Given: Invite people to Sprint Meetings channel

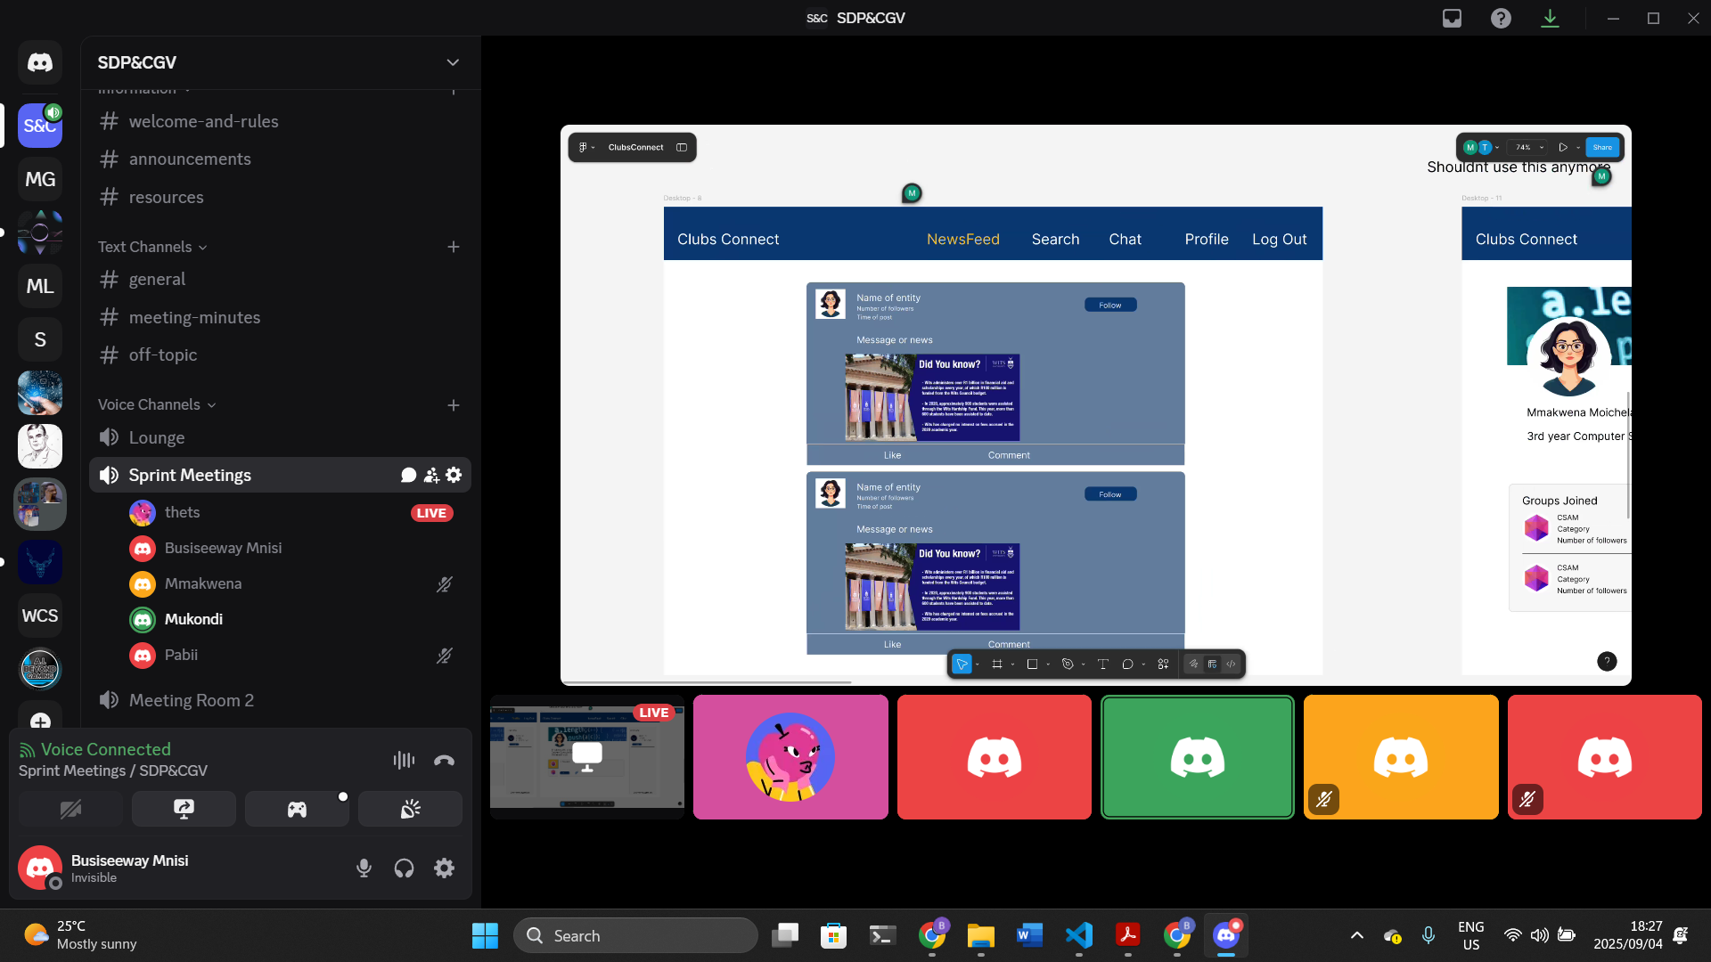Looking at the screenshot, I should point(431,476).
